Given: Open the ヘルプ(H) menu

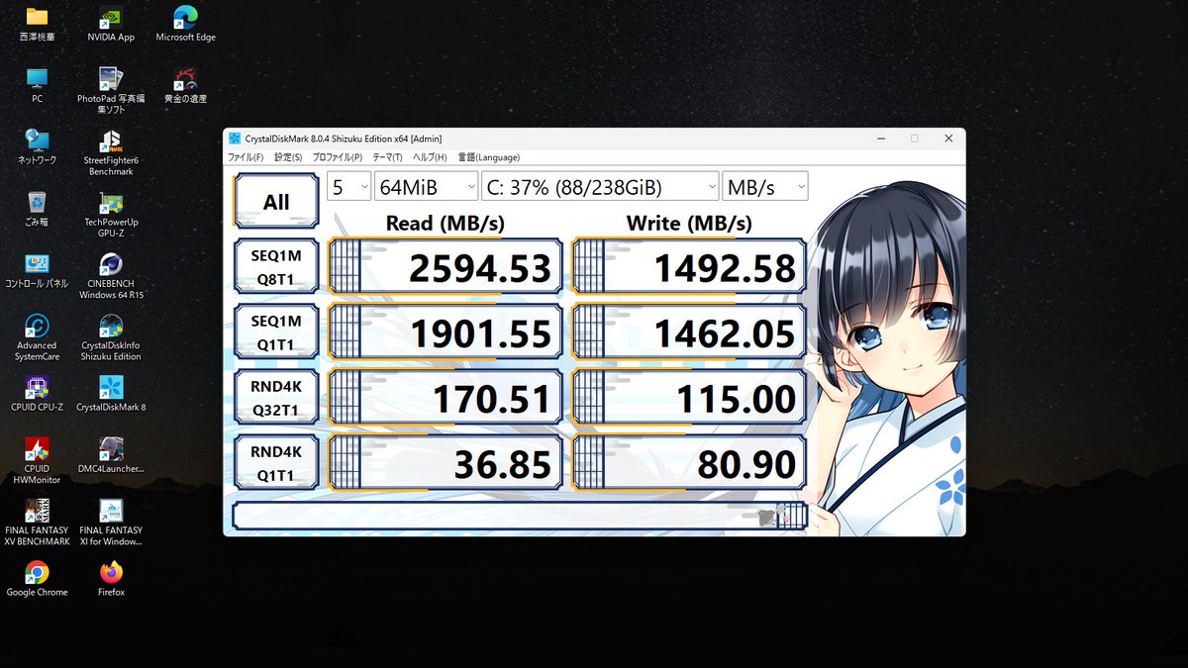Looking at the screenshot, I should click(x=430, y=157).
